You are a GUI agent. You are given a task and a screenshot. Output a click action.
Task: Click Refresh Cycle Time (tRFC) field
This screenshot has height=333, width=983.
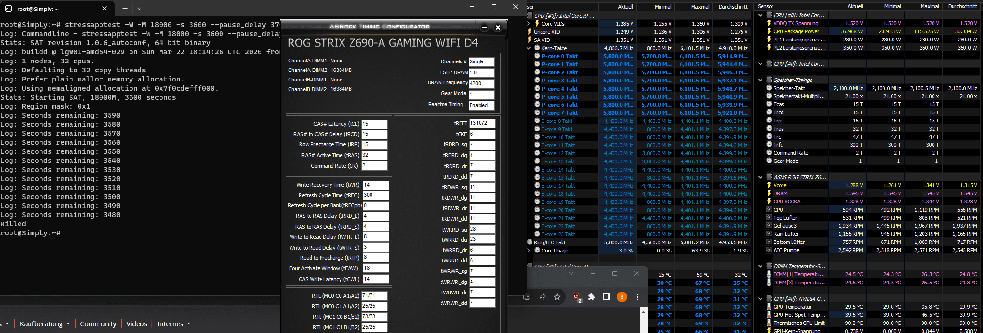click(376, 195)
